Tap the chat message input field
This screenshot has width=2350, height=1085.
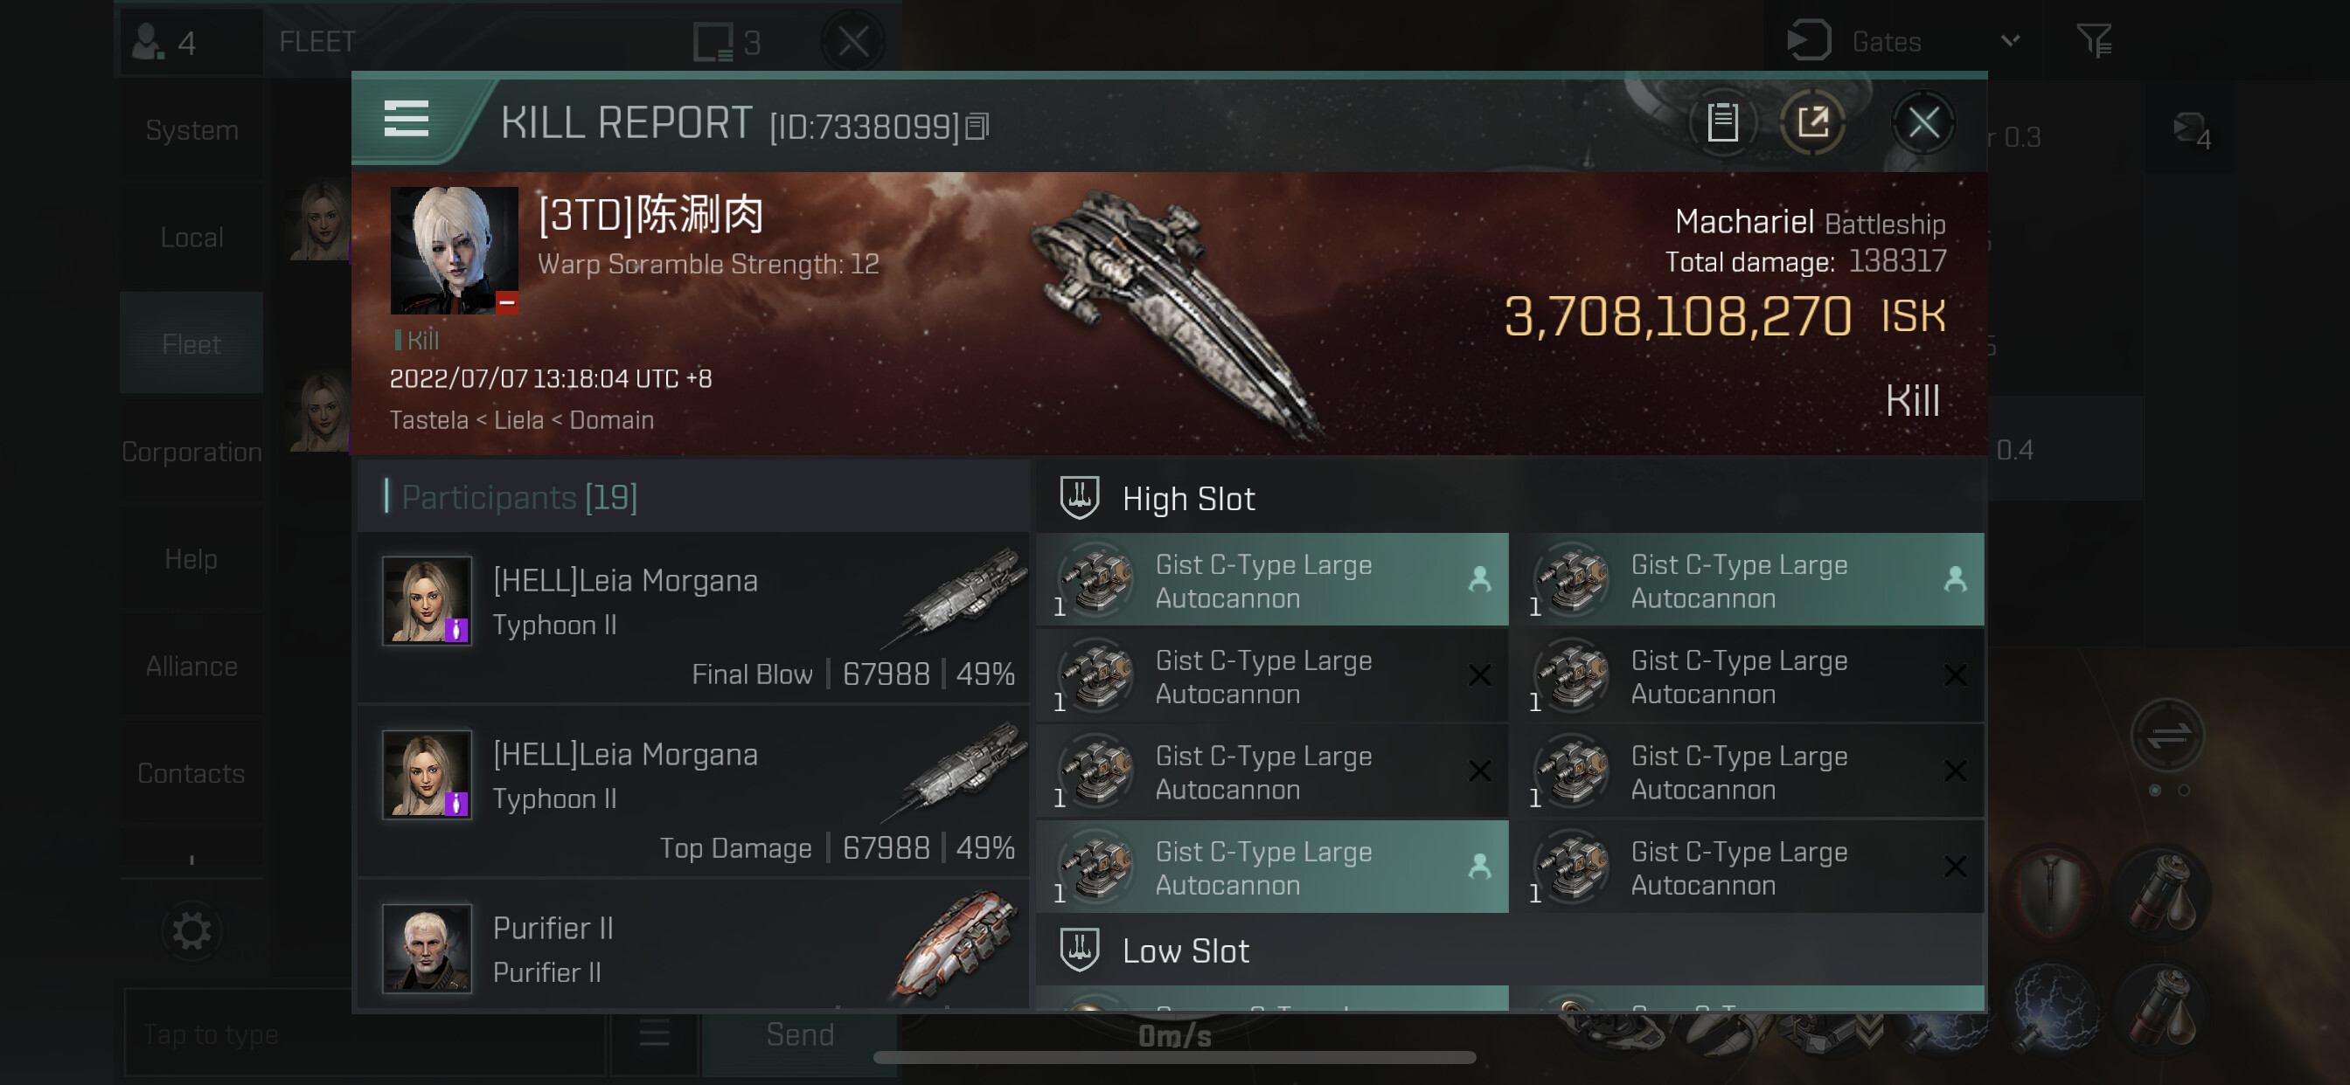click(363, 1034)
